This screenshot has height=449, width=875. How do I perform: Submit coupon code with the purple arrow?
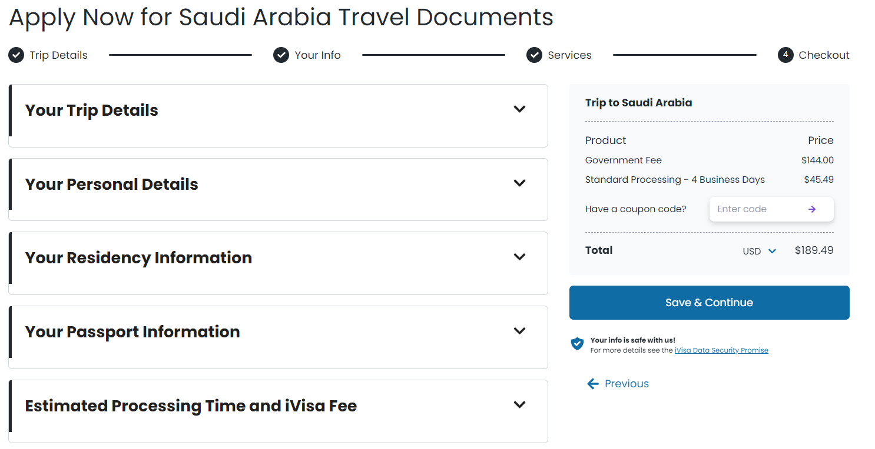coord(812,209)
